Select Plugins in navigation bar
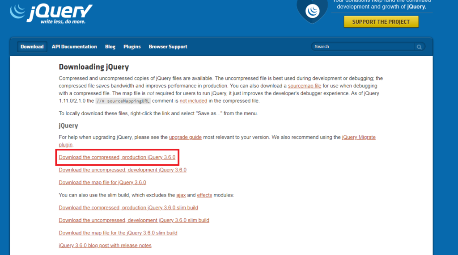The height and width of the screenshot is (255, 458). (x=132, y=47)
